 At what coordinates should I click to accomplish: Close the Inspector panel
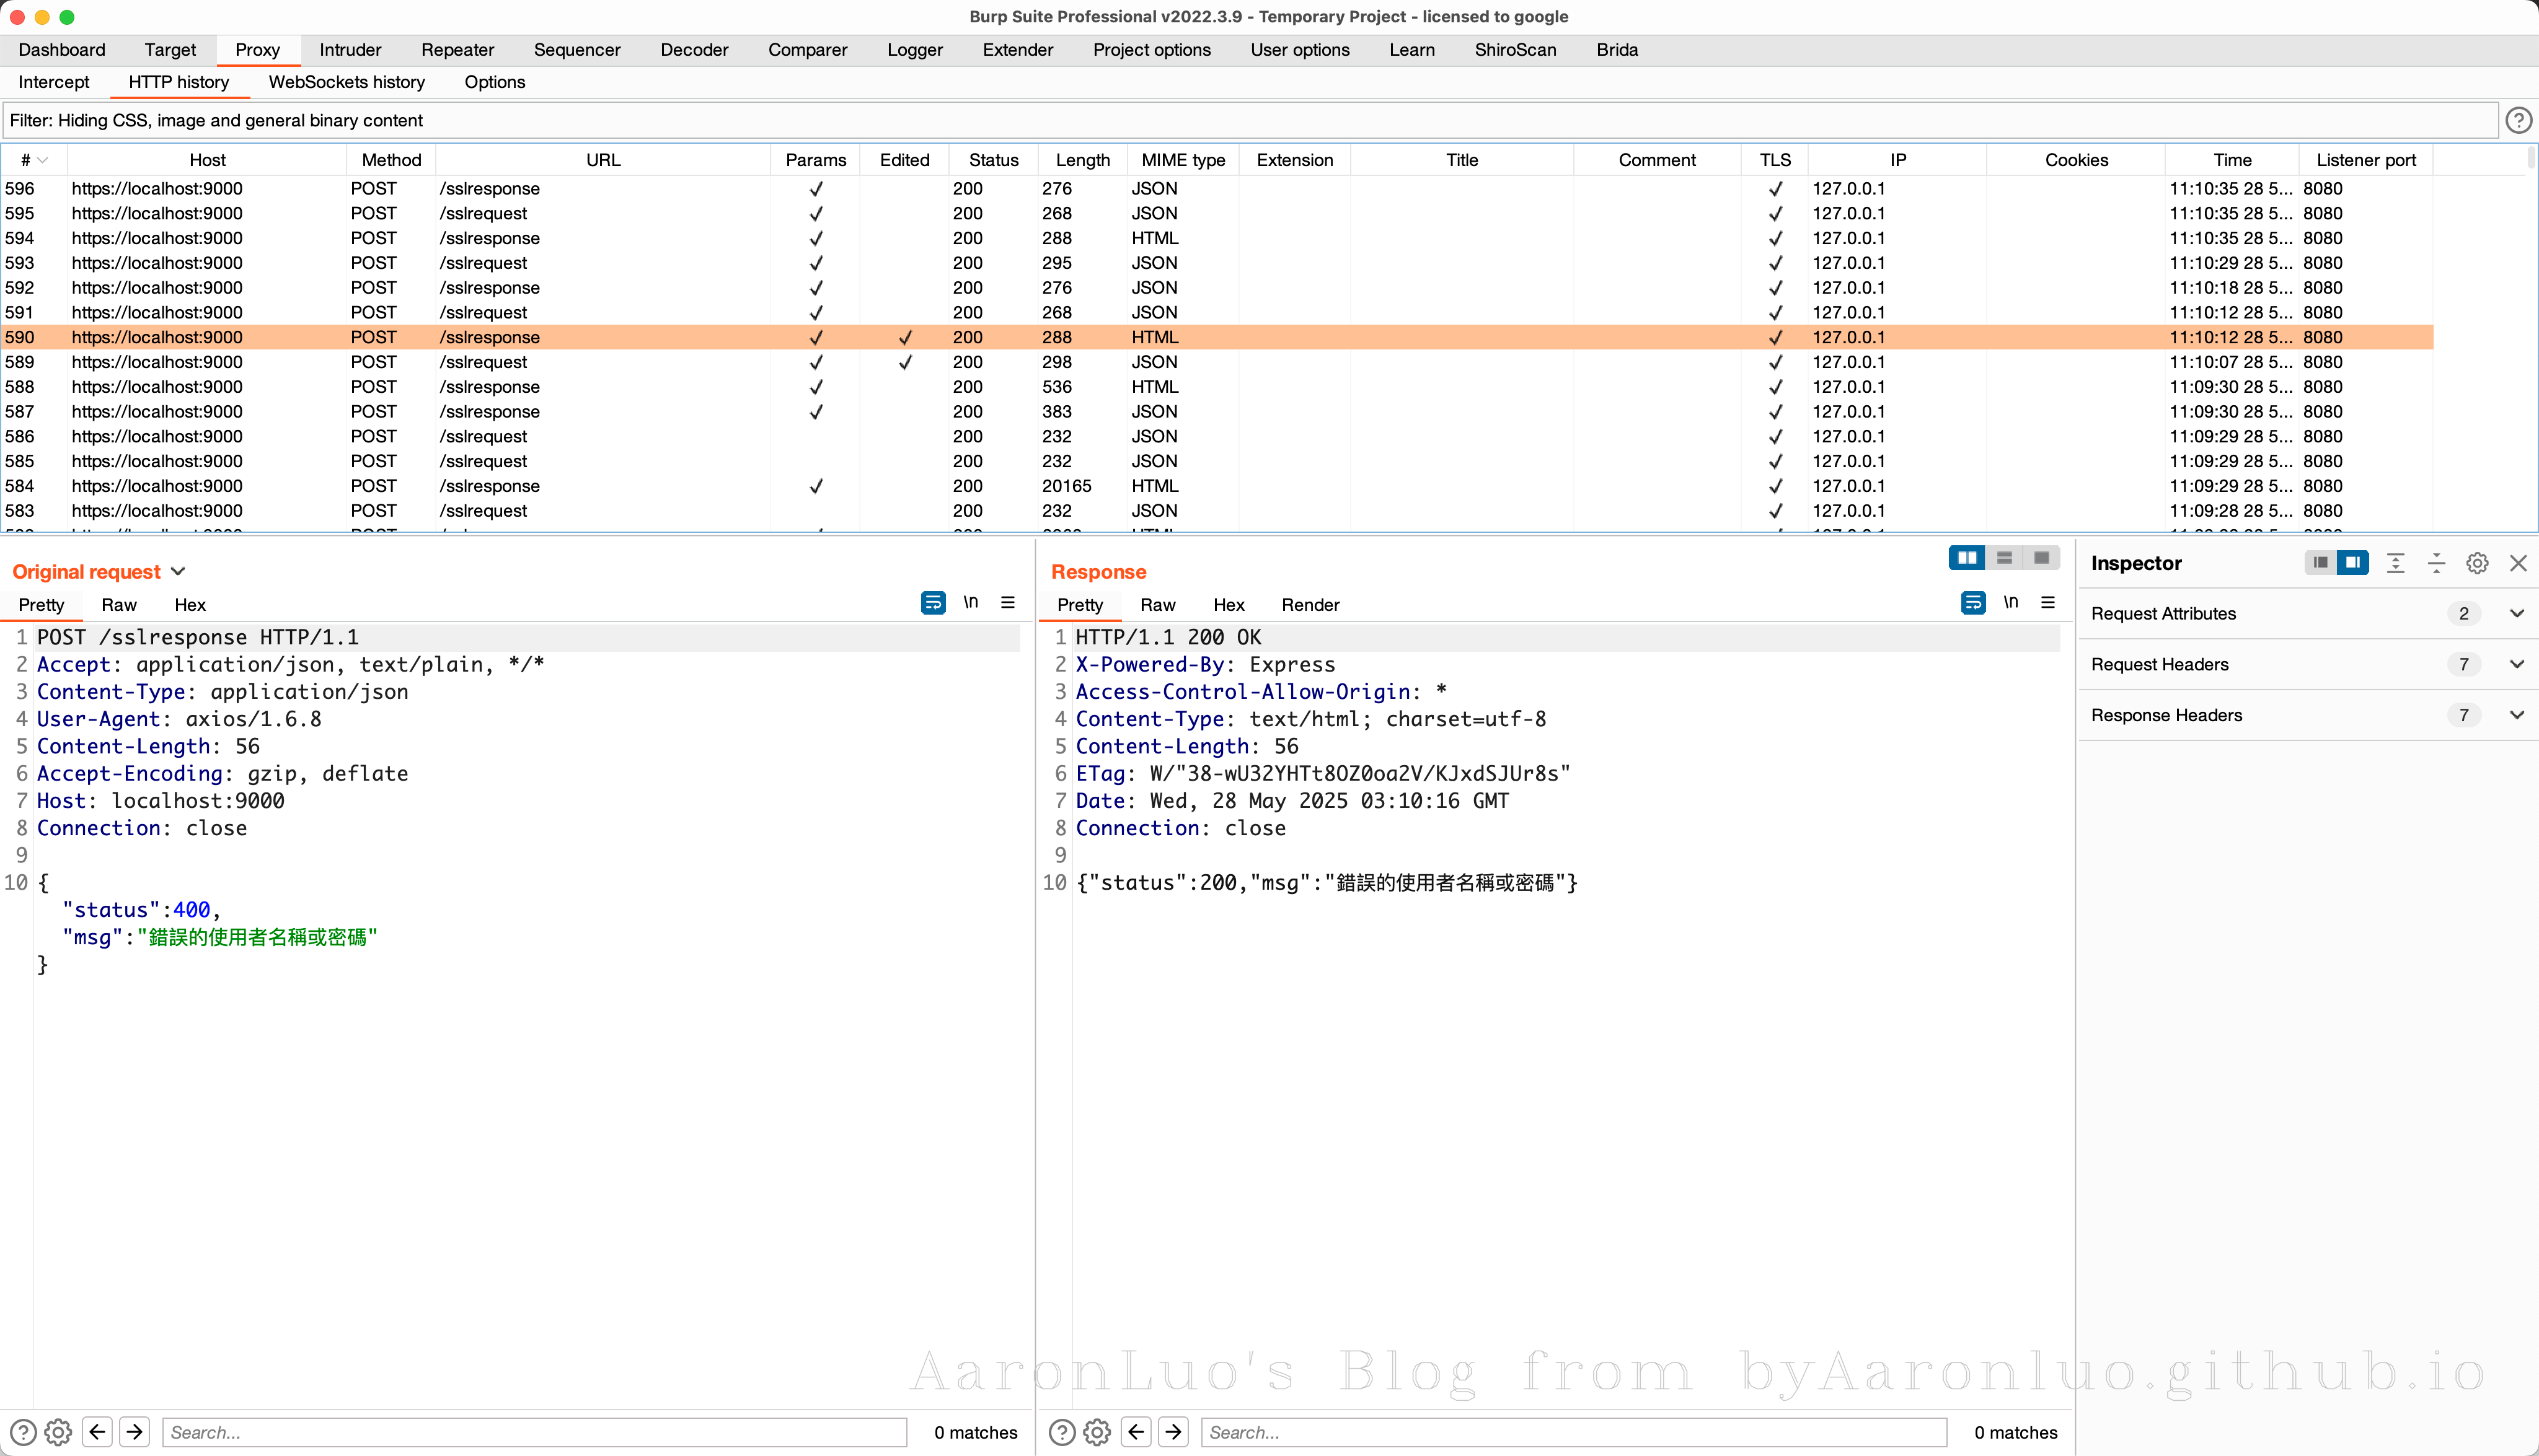point(2518,563)
